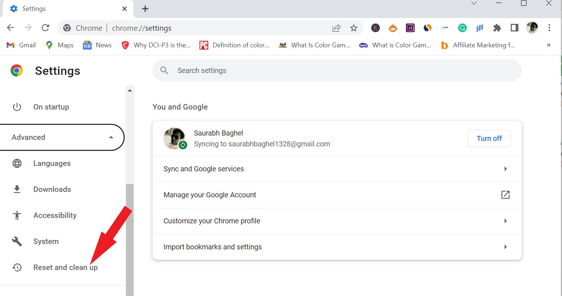Expand Sync and Google services
Viewport: 562px width, 296px height.
337,169
